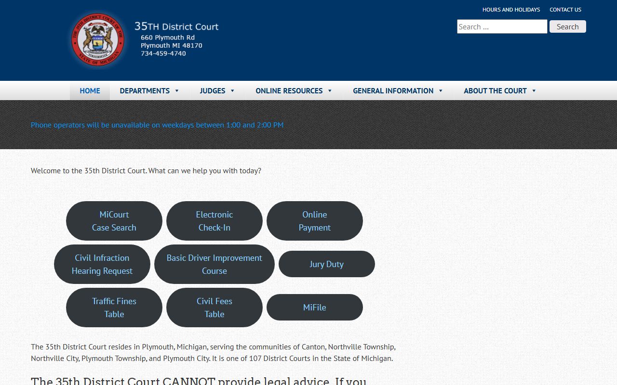Image resolution: width=617 pixels, height=385 pixels.
Task: Open the General Information menu
Action: click(393, 90)
